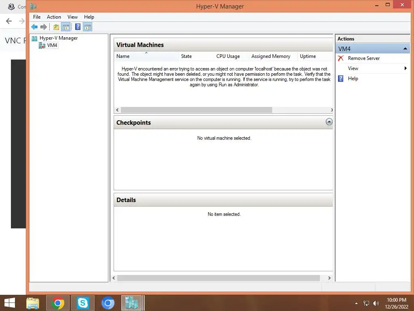Image resolution: width=414 pixels, height=311 pixels.
Task: Sort by CPU Usage column header
Action: 231,56
